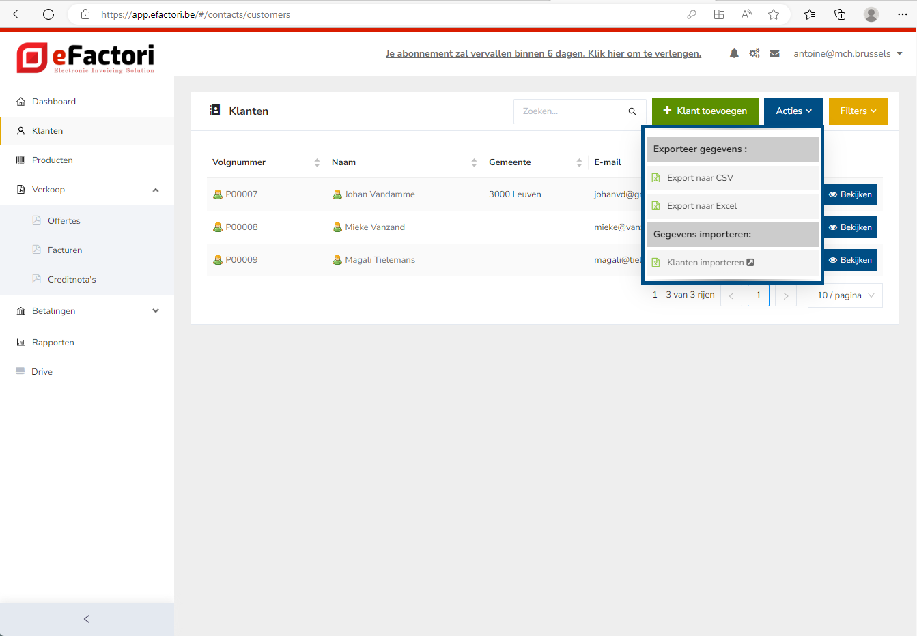
Task: Open the settings gears icon
Action: click(x=754, y=53)
